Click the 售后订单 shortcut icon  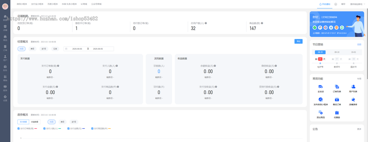coord(337,99)
